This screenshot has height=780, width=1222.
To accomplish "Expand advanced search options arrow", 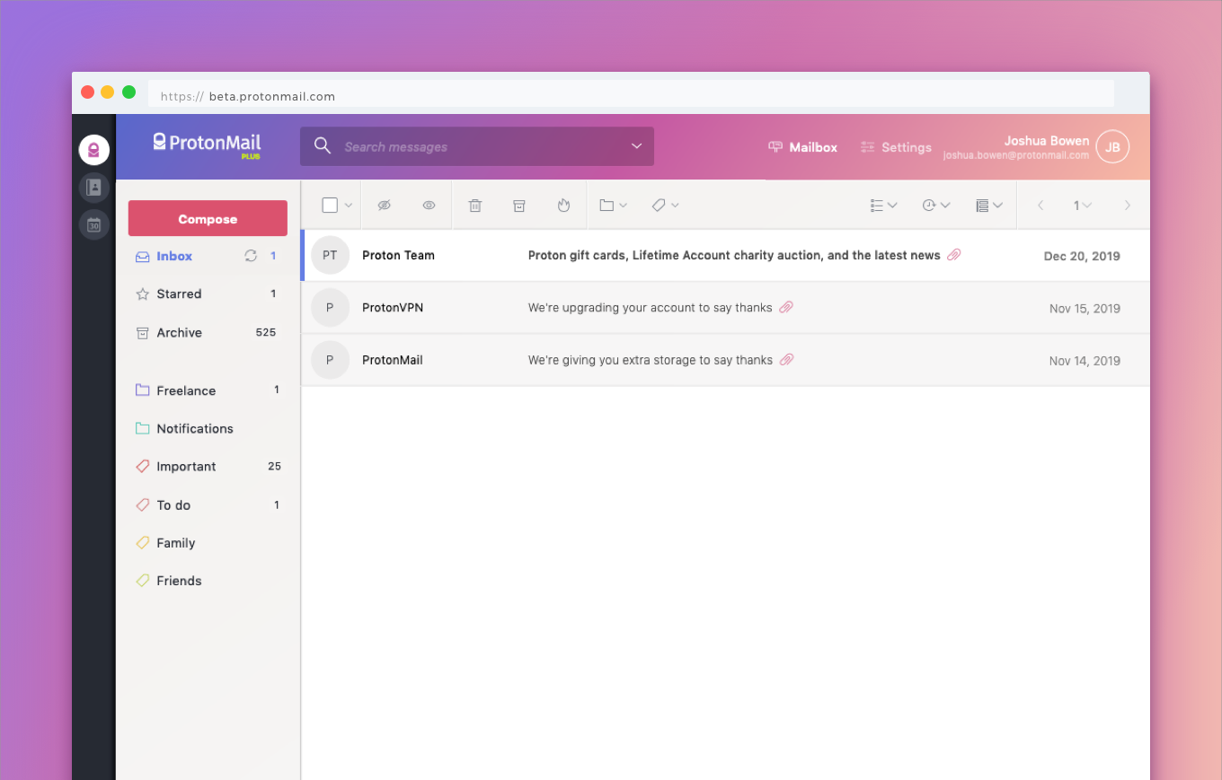I will pos(636,146).
